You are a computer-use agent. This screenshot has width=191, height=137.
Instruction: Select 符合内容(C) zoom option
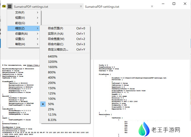point(56,44)
